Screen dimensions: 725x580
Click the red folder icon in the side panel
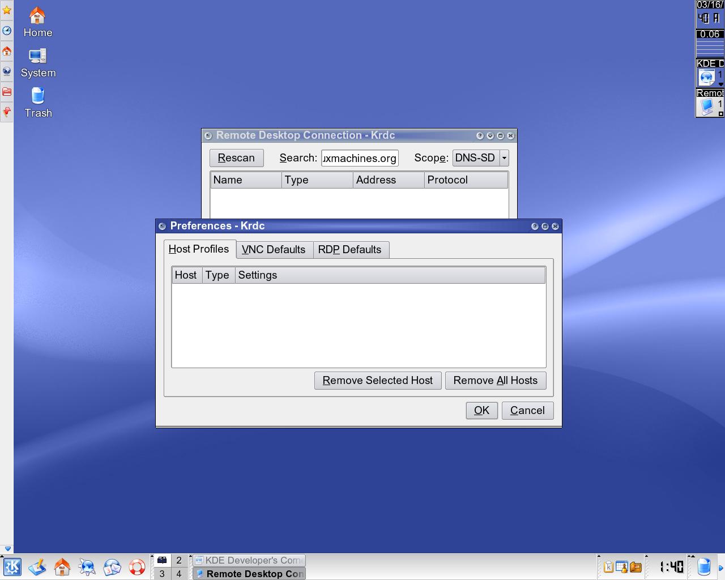7,91
